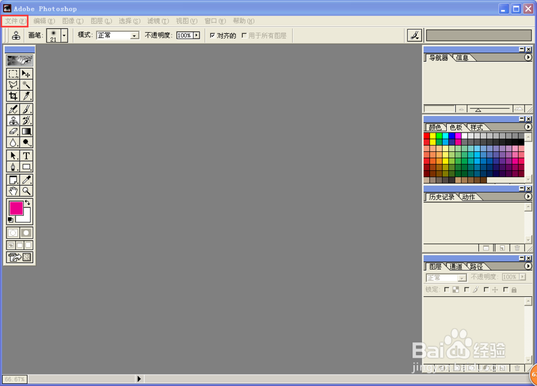Image resolution: width=537 pixels, height=386 pixels.
Task: Pick the pure red swatch in 色板
Action: (427, 136)
